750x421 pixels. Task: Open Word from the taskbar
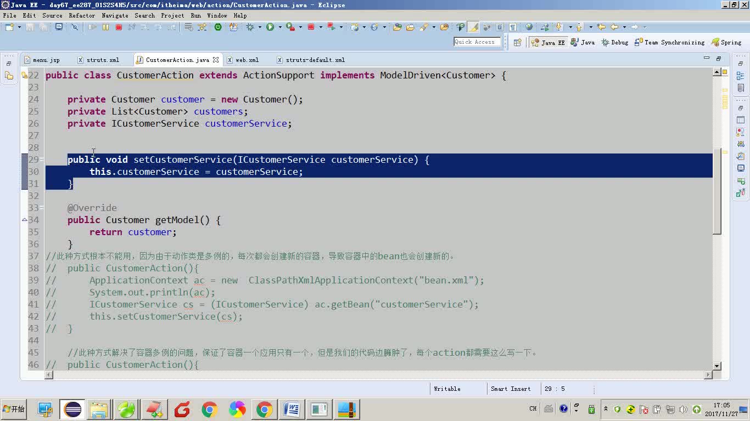pos(291,409)
